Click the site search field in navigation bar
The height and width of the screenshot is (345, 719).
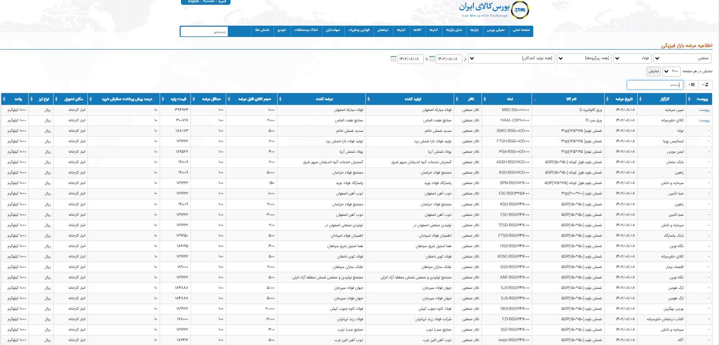204,31
